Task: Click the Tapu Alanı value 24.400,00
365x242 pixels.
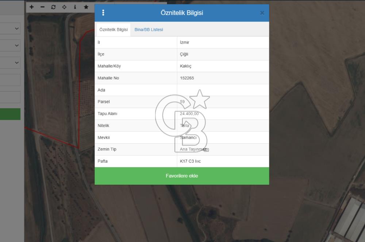Action: click(189, 114)
